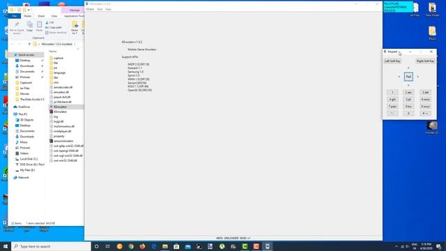Open the File tab in File Explorer
This screenshot has height=251, width=446.
pyautogui.click(x=14, y=16)
